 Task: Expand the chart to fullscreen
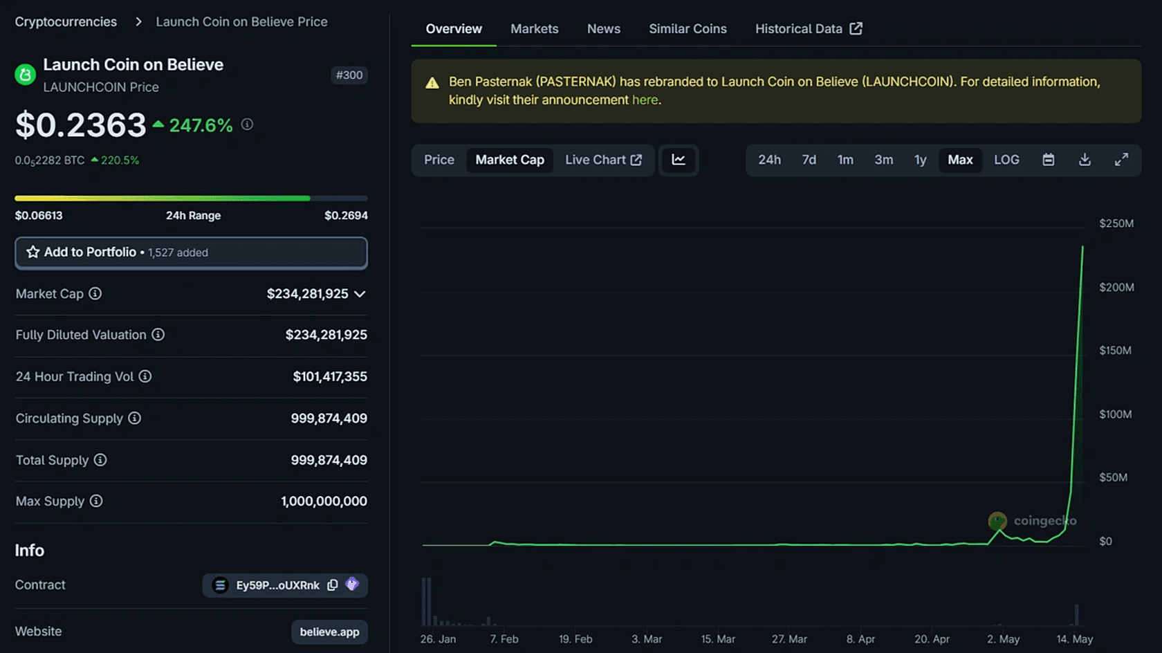(1123, 160)
